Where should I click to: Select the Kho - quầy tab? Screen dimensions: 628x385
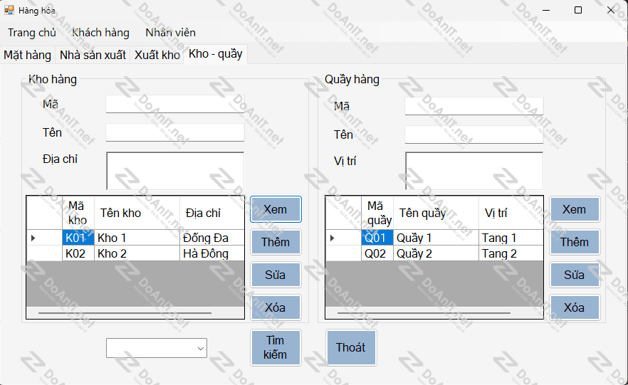click(216, 54)
